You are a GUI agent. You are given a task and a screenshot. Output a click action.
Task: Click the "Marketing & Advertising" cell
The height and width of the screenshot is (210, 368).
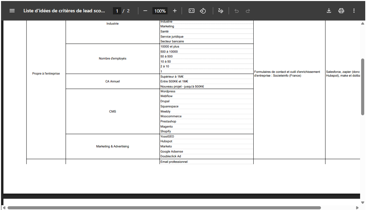(112, 146)
